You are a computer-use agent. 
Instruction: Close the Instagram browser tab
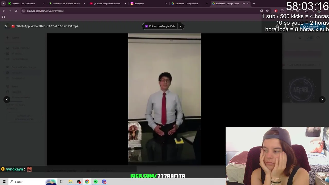pos(166,4)
